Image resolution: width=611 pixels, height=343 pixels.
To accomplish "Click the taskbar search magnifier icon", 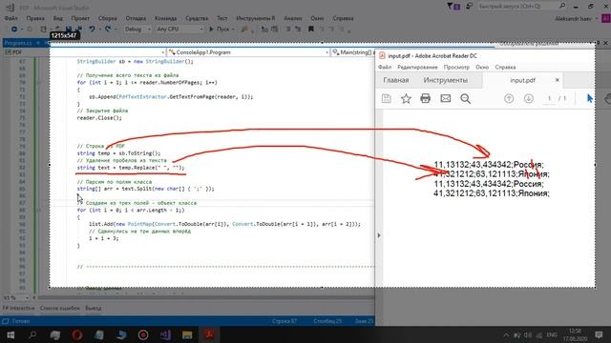I will [32, 334].
